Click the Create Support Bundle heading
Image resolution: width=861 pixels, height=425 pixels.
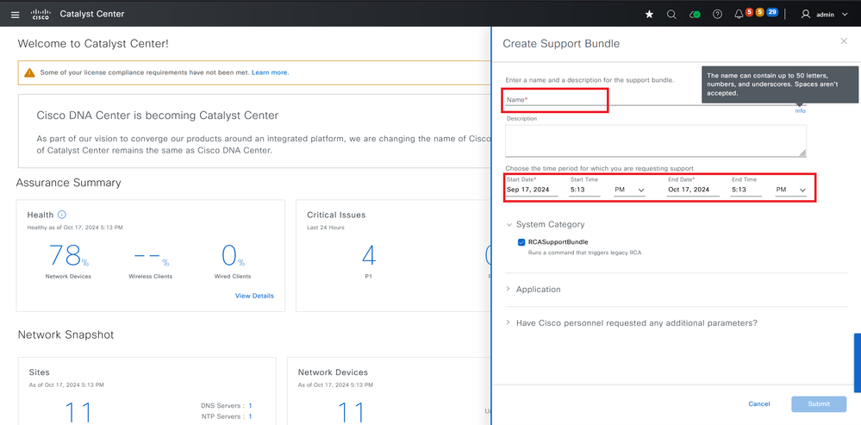pyautogui.click(x=561, y=43)
